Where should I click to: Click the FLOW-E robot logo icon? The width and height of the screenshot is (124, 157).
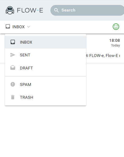point(10,10)
